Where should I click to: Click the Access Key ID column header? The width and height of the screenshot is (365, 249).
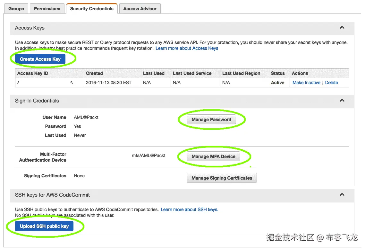point(49,73)
